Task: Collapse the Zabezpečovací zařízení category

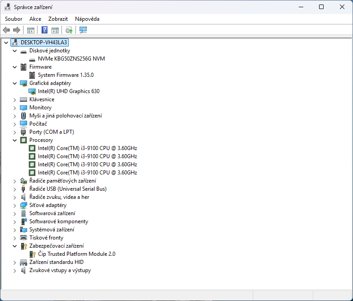Action: 14,246
